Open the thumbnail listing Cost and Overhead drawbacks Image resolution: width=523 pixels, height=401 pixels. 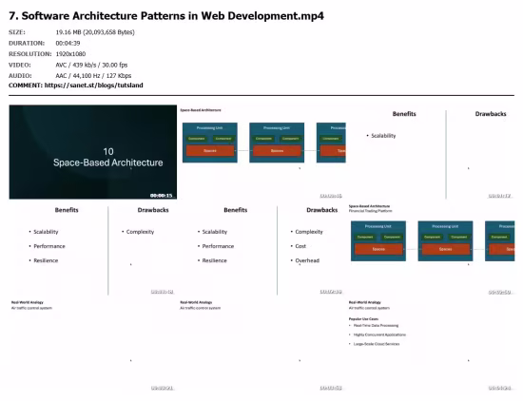(262, 248)
